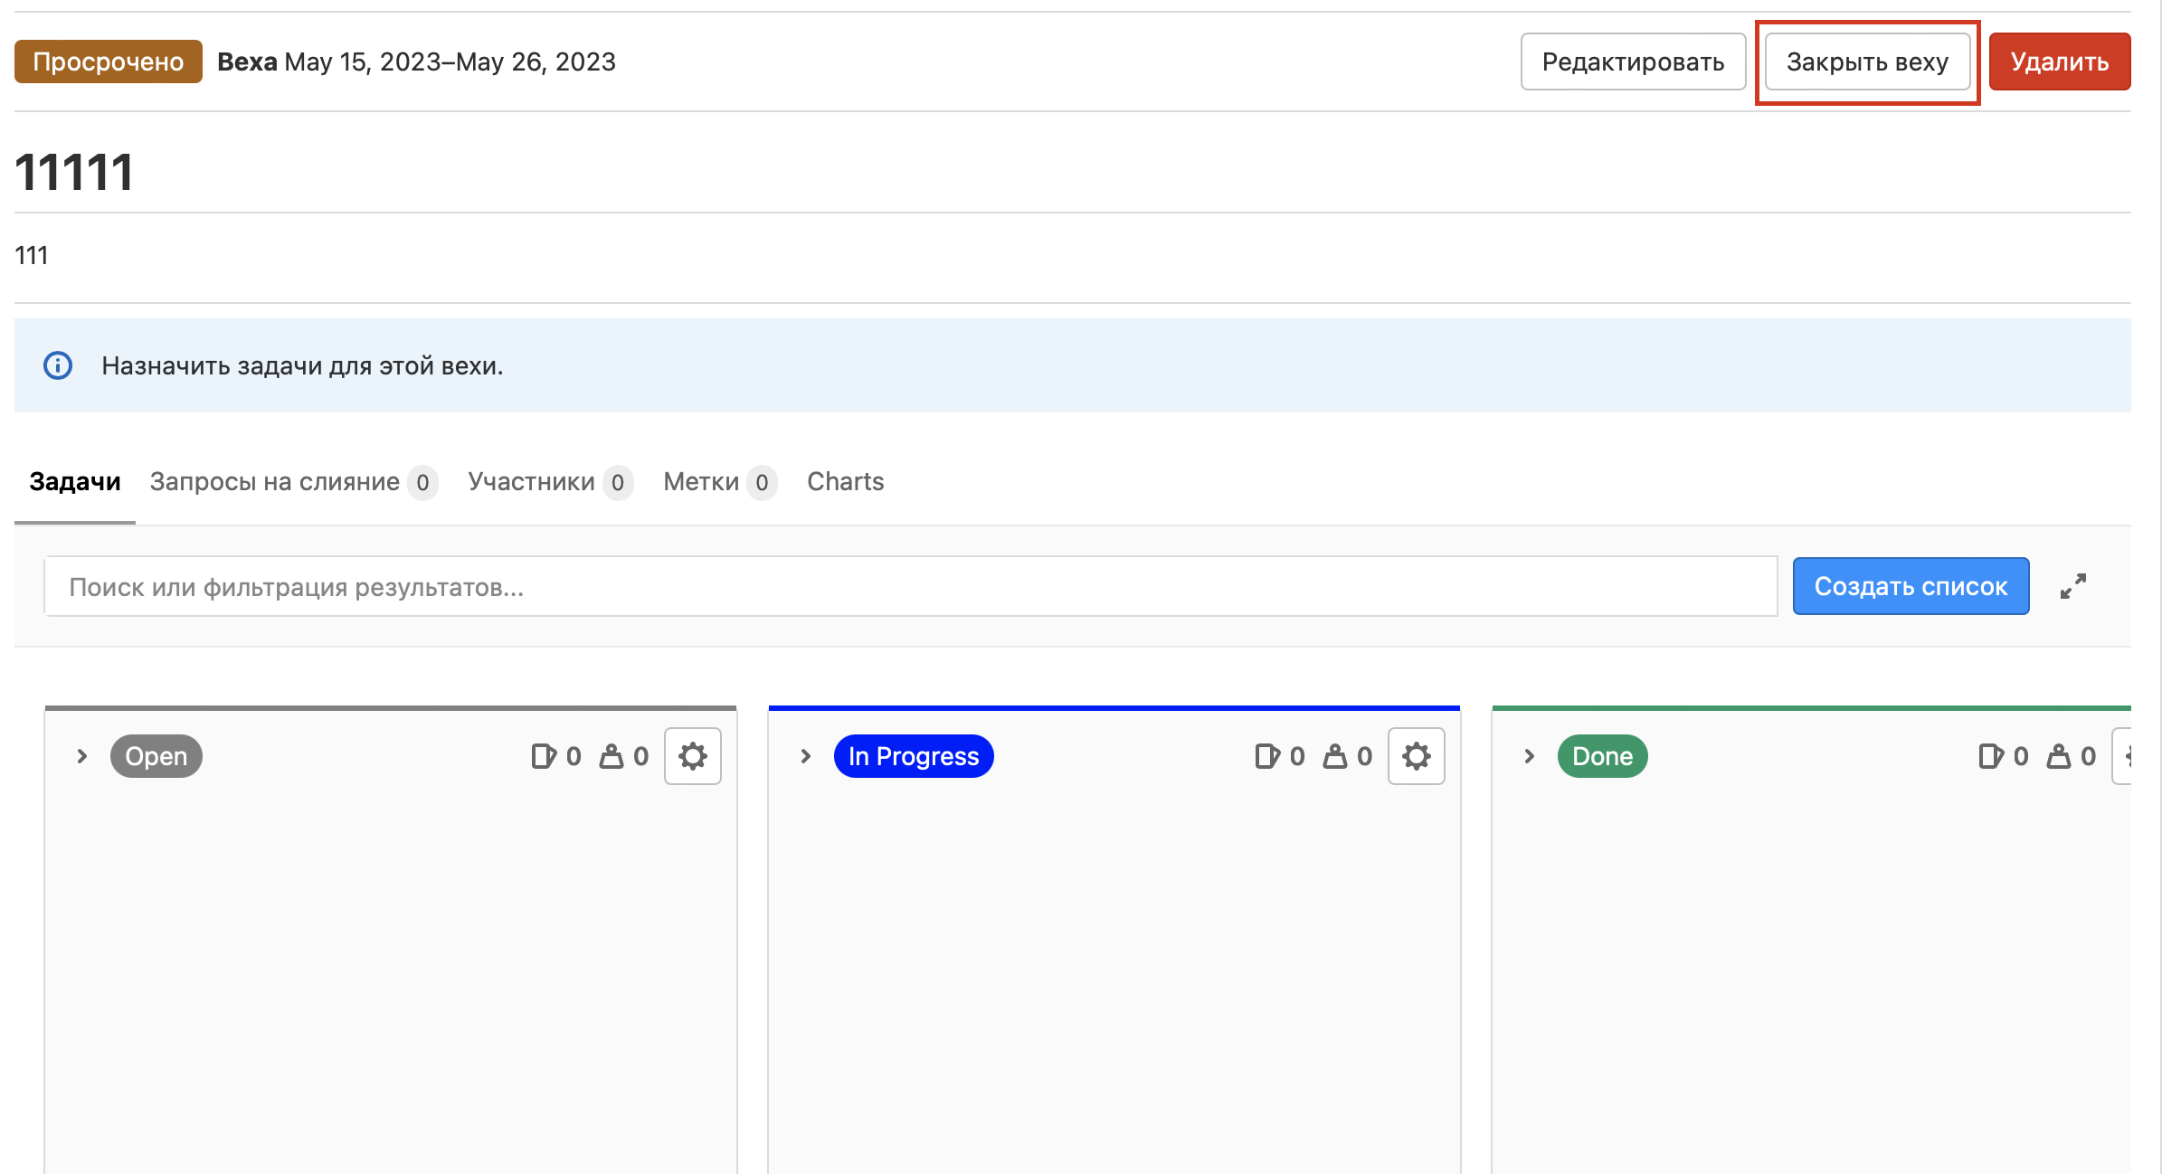Collapse the In Progress list chevron
This screenshot has width=2162, height=1174.
pos(806,756)
